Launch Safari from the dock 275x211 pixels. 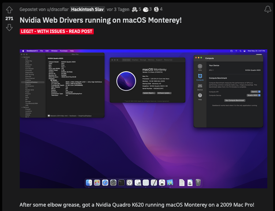pos(105,182)
